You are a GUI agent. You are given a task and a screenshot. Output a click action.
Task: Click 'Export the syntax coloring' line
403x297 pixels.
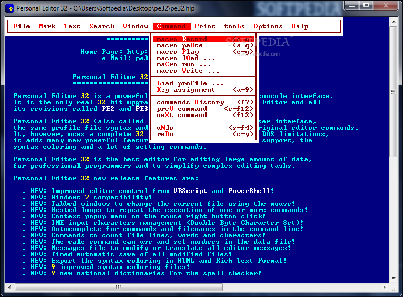coord(169,261)
